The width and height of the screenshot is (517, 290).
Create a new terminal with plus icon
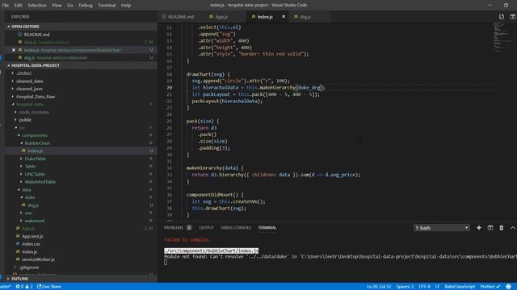pyautogui.click(x=479, y=228)
